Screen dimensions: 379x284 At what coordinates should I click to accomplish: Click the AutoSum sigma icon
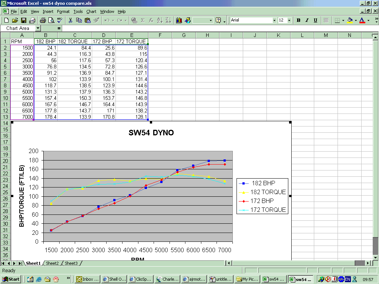point(142,20)
